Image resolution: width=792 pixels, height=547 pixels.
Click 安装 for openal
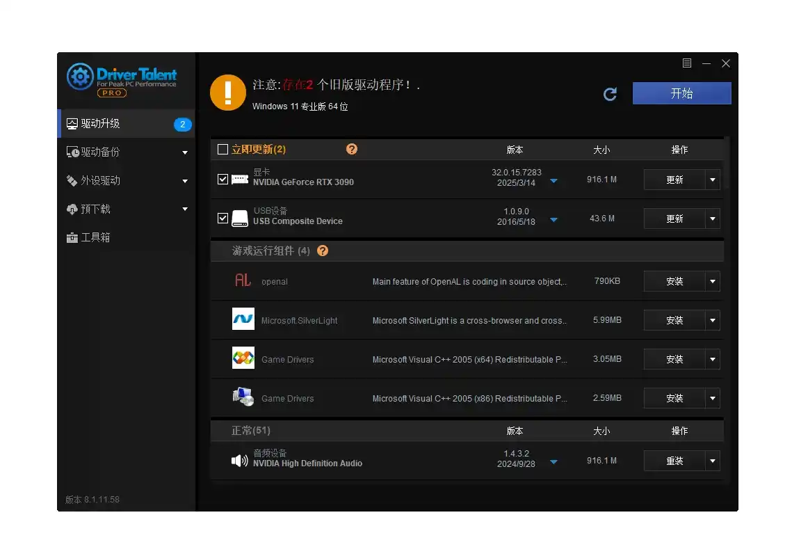coord(674,281)
